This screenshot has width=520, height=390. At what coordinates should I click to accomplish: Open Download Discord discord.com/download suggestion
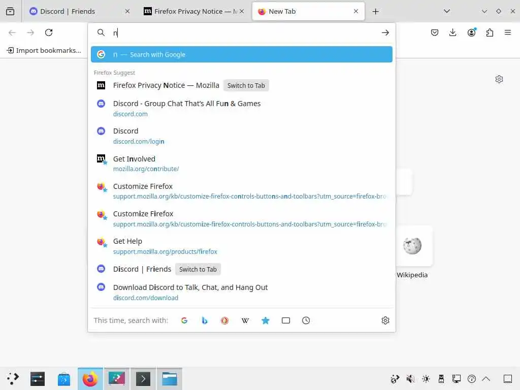point(241,292)
